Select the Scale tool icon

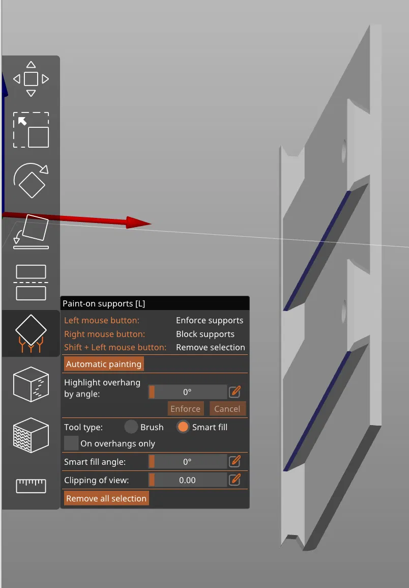(x=31, y=130)
